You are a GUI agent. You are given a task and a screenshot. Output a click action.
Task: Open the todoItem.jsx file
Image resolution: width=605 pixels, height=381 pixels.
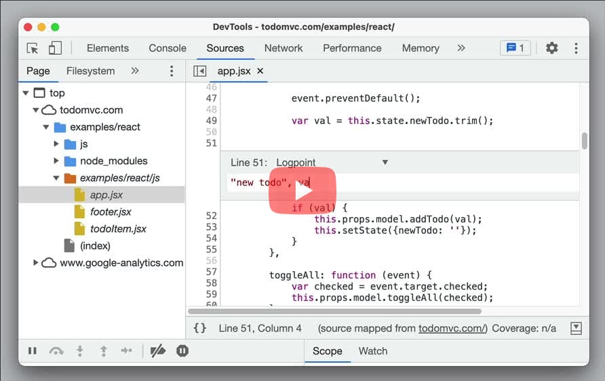pyautogui.click(x=118, y=228)
